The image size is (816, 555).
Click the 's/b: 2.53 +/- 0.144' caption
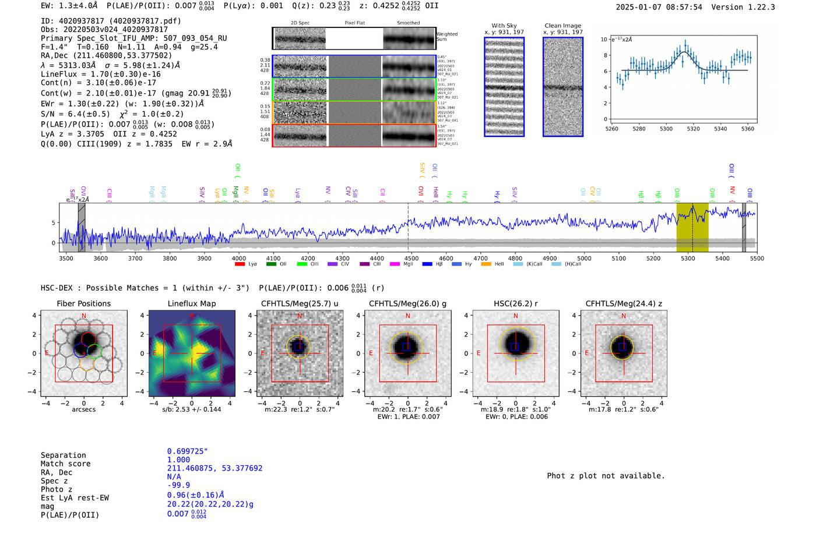[x=192, y=409]
